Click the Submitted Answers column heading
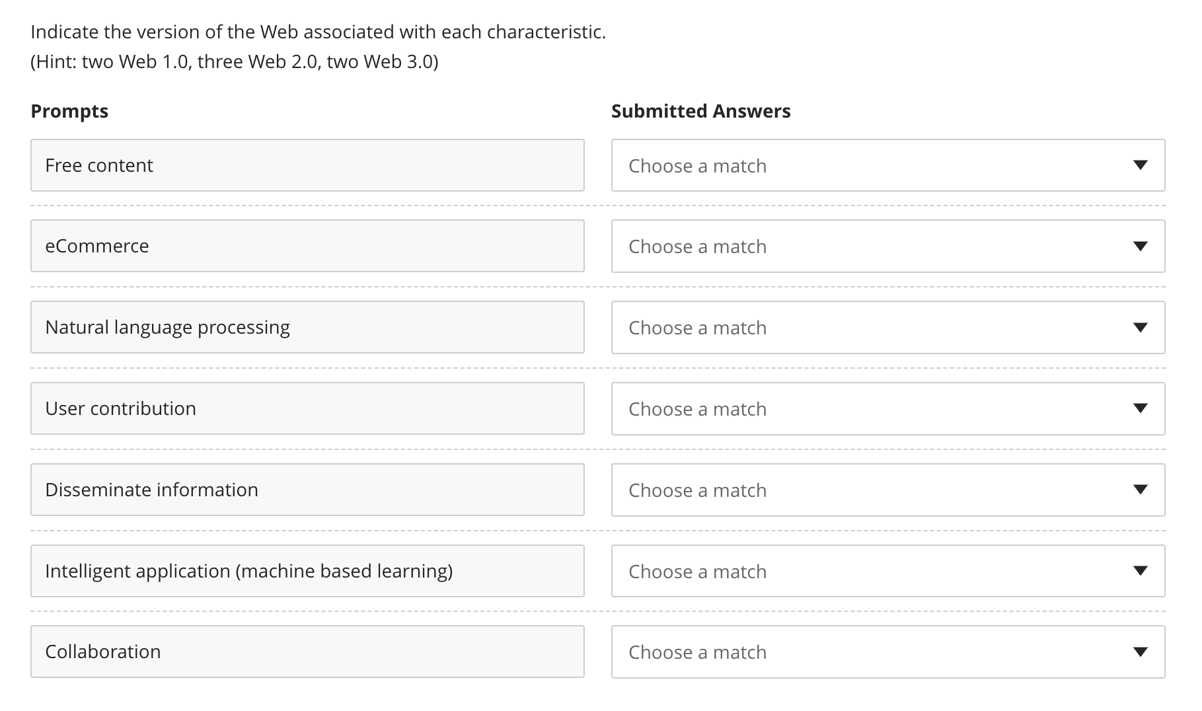The image size is (1202, 711). coord(700,111)
